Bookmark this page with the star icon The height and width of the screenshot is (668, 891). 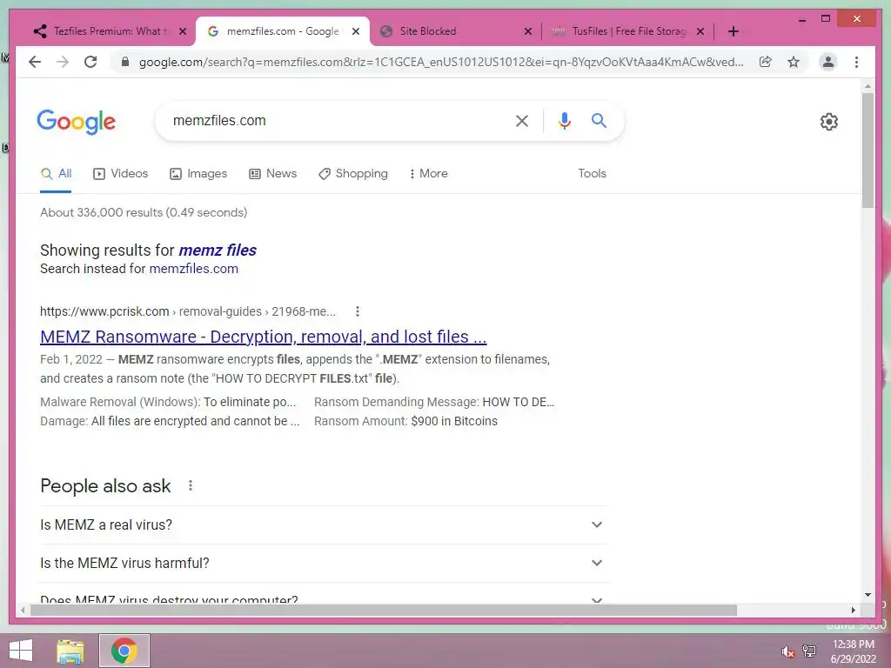pyautogui.click(x=794, y=62)
